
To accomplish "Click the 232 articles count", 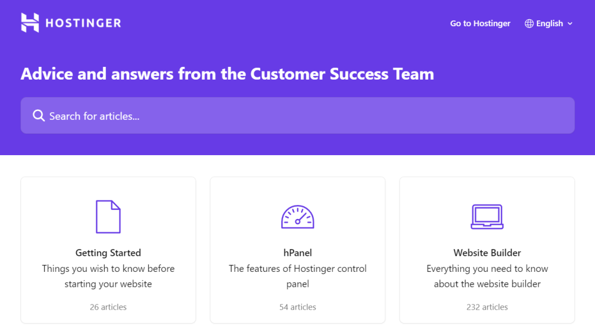I will (487, 307).
